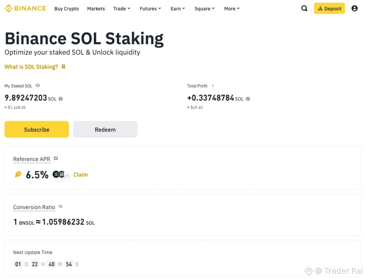Open the user profile icon
The height and width of the screenshot is (279, 365).
pos(354,8)
